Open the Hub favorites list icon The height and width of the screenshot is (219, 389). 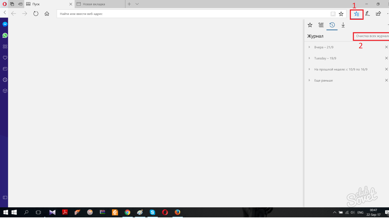click(x=357, y=14)
